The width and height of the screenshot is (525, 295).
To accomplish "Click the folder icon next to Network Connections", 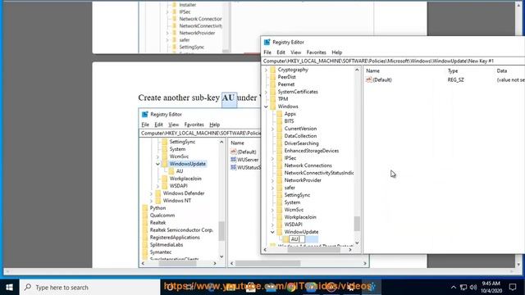I will (280, 166).
